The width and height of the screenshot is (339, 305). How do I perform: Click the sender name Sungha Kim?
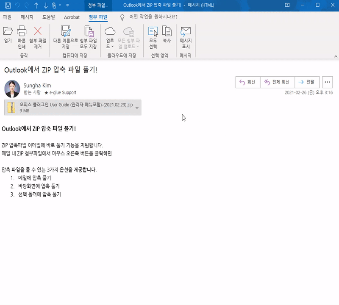[37, 86]
